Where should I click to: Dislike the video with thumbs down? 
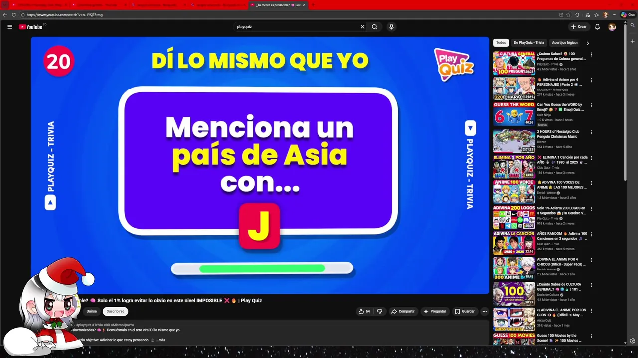click(380, 311)
